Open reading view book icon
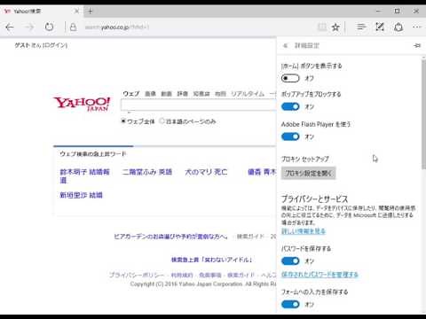426x319 pixels. [x=322, y=27]
